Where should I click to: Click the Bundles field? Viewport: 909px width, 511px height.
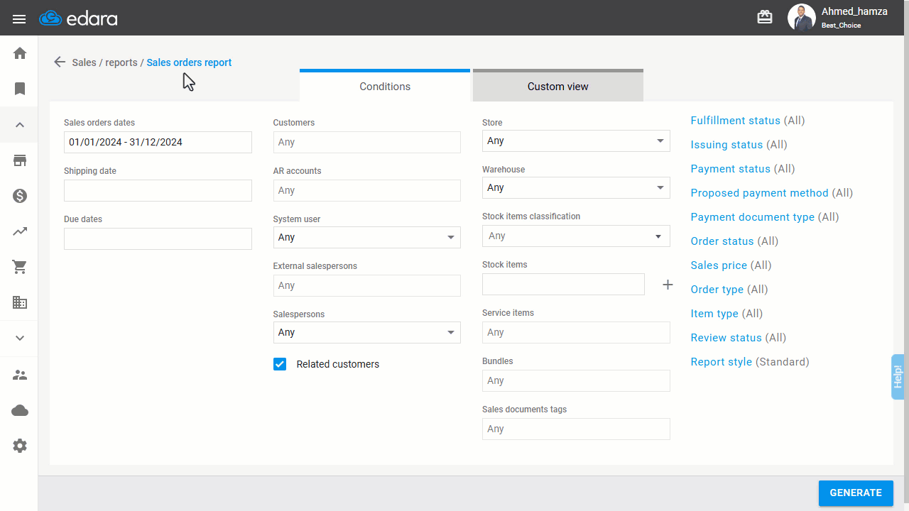pyautogui.click(x=576, y=380)
